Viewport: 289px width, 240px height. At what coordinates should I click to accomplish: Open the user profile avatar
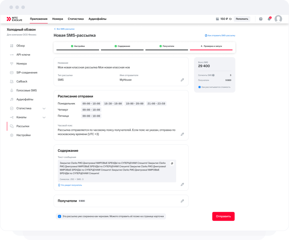[278, 19]
